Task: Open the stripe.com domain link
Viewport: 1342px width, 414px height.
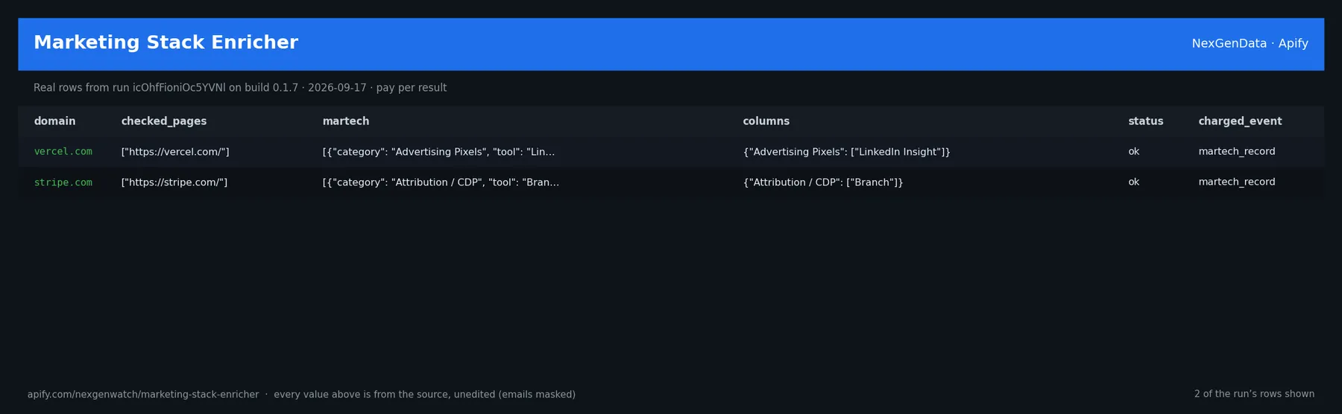Action: point(63,182)
